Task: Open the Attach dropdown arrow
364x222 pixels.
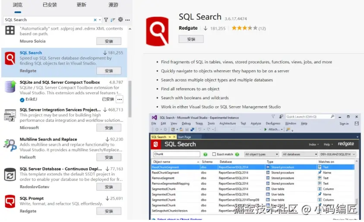Action: (x=282, y=130)
